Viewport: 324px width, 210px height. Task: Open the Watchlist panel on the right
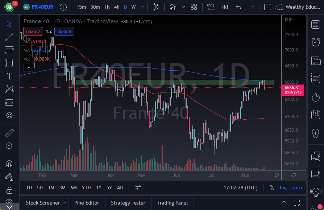coord(316,25)
